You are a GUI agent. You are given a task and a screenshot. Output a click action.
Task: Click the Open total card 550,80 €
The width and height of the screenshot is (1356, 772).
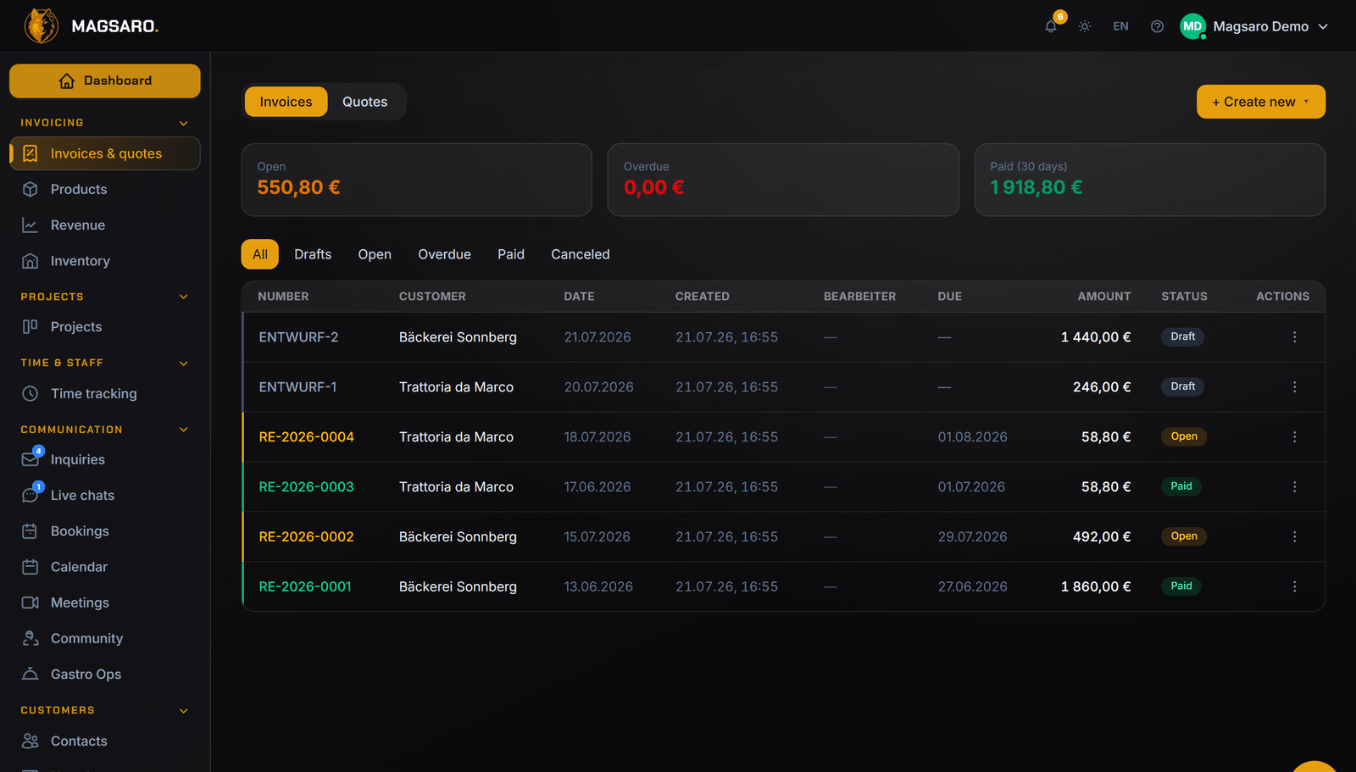[416, 180]
